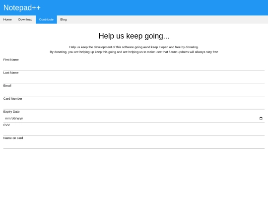
Task: Click the 'Card Number' label
Action: click(x=13, y=99)
